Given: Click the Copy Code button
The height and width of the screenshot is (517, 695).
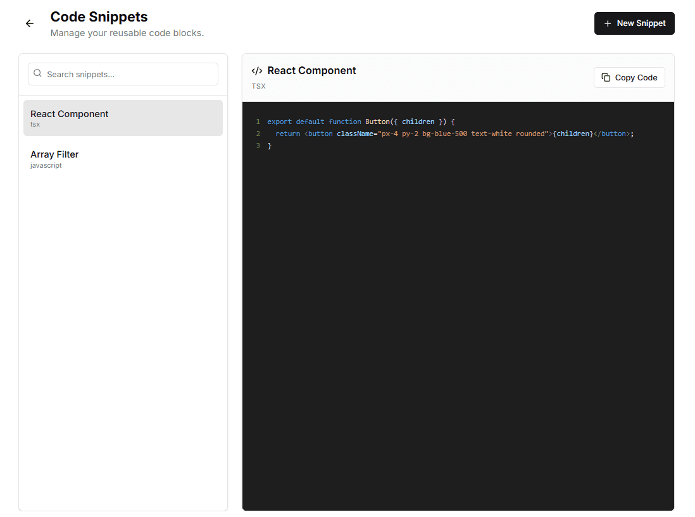Looking at the screenshot, I should pos(629,77).
